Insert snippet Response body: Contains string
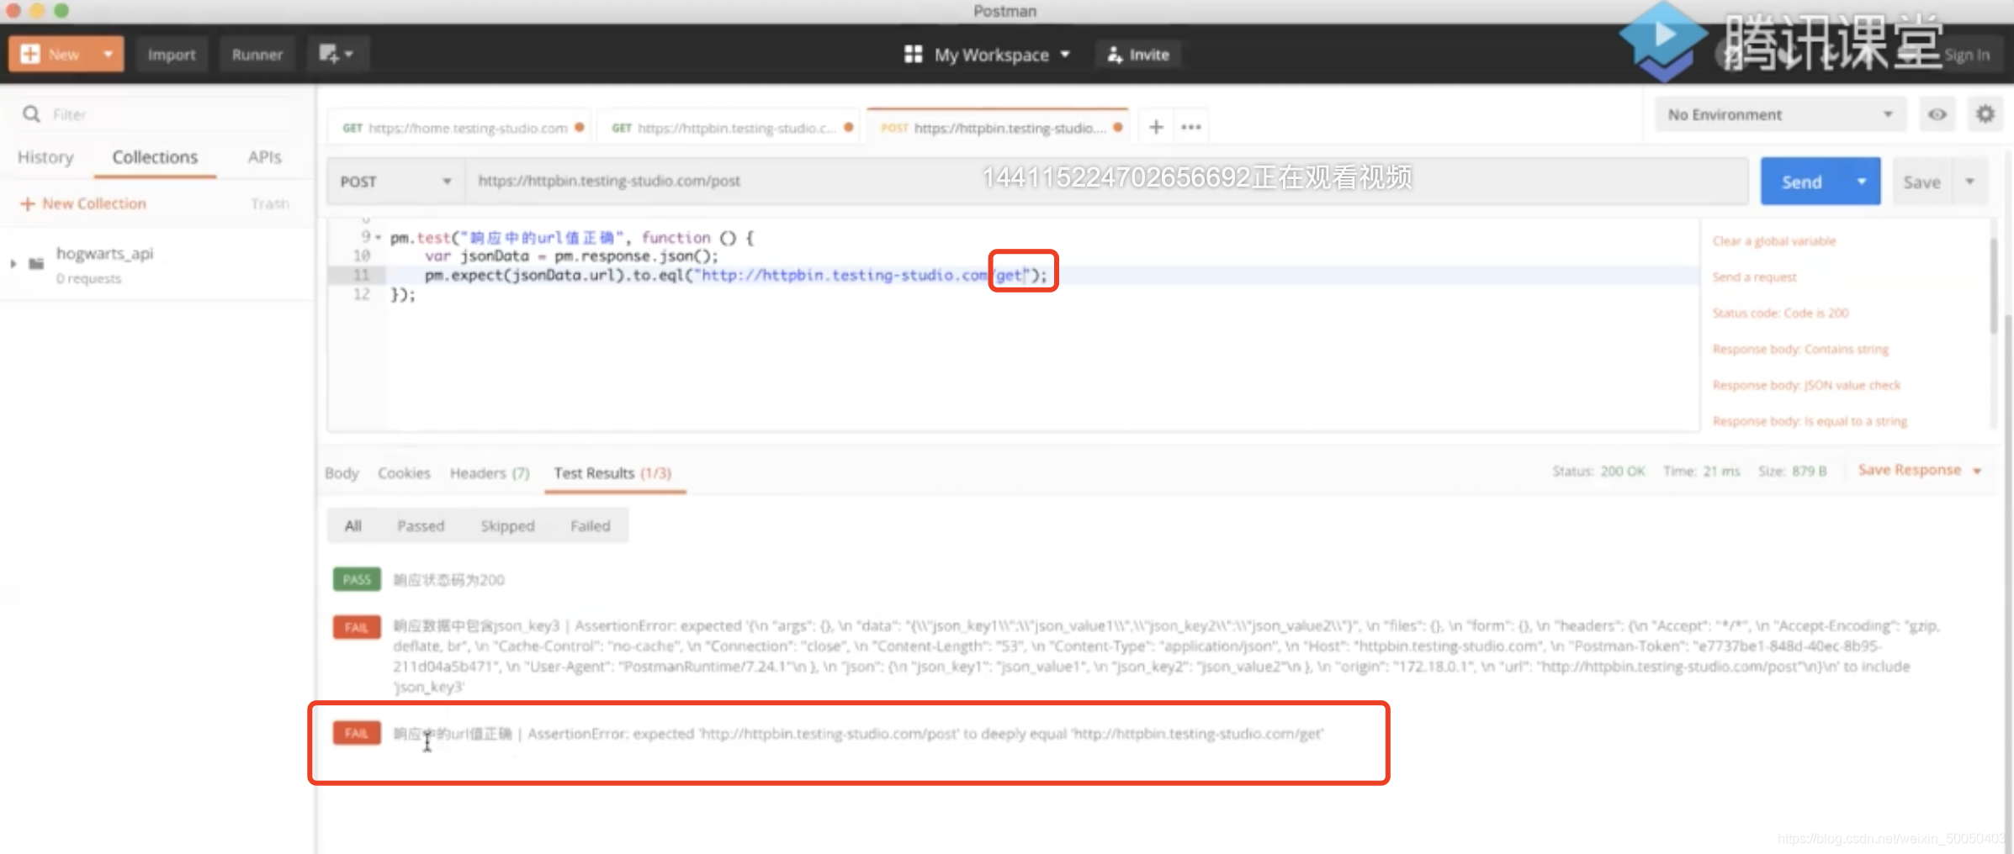 (x=1800, y=350)
